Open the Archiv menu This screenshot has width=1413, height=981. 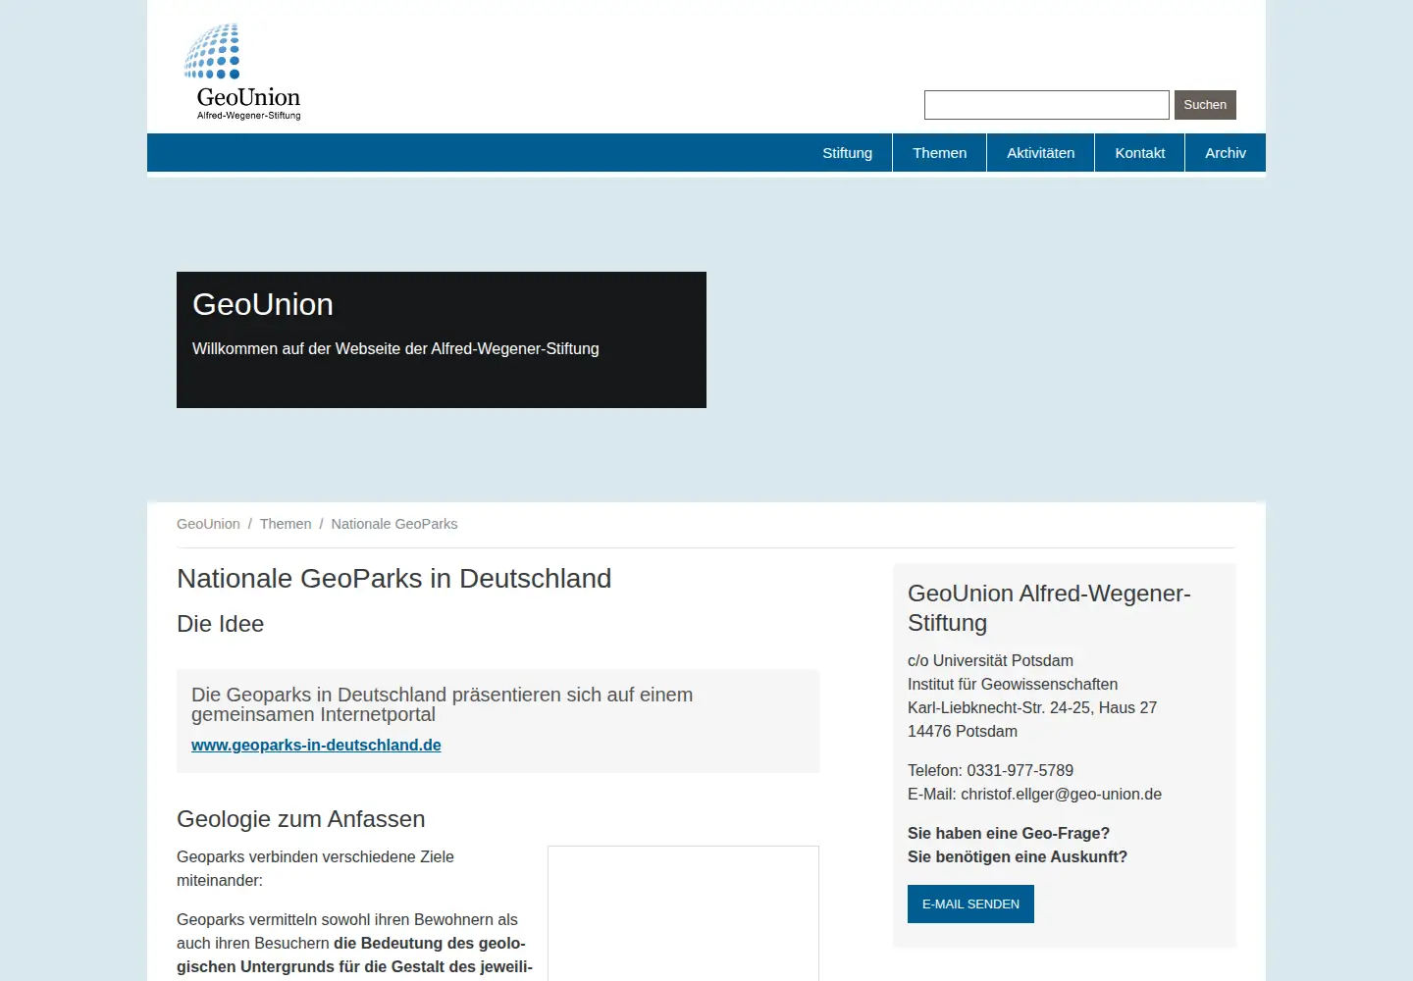[x=1225, y=153]
